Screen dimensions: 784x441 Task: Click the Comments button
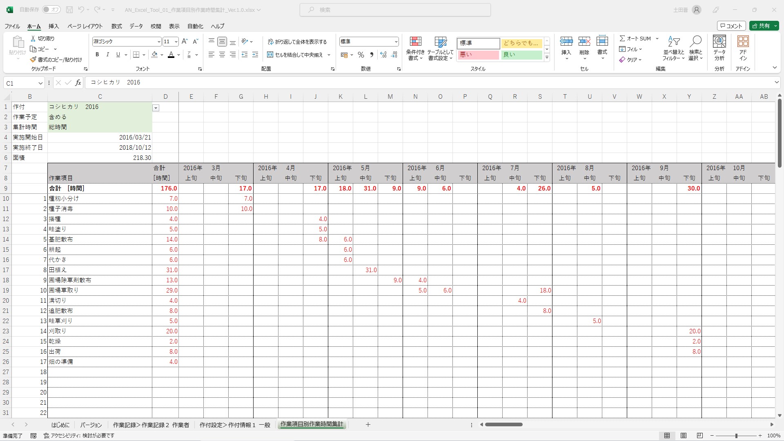click(731, 26)
